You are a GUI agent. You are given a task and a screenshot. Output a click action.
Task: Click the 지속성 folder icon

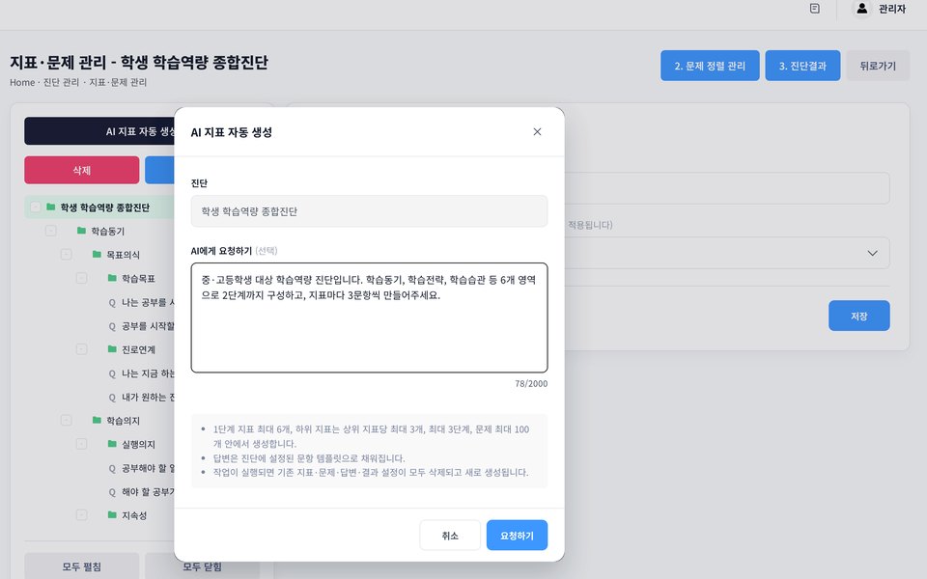pyautogui.click(x=112, y=514)
